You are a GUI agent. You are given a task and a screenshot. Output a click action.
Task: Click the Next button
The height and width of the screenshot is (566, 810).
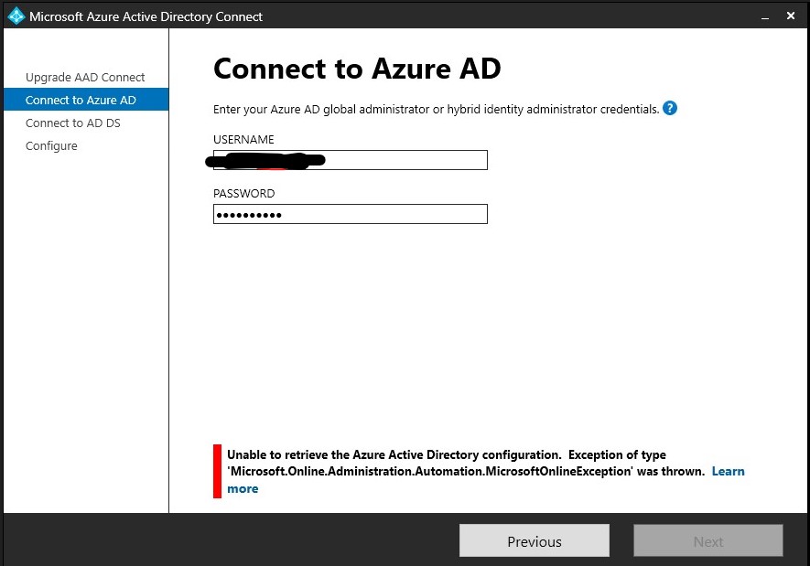click(708, 540)
